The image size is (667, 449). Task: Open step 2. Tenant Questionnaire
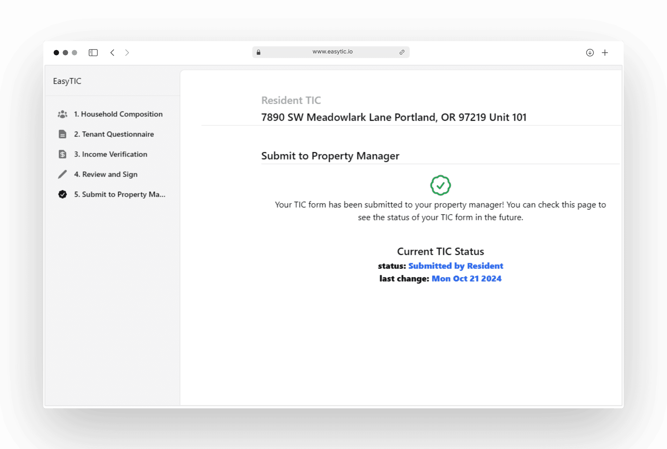pos(114,134)
